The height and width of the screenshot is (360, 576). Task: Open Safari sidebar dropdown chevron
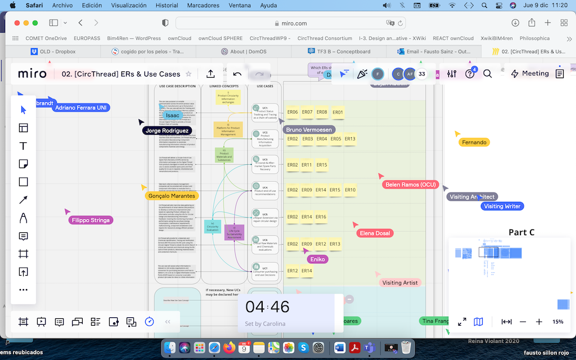(x=65, y=22)
